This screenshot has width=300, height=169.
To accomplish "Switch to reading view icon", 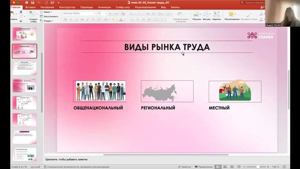I will tap(232, 167).
